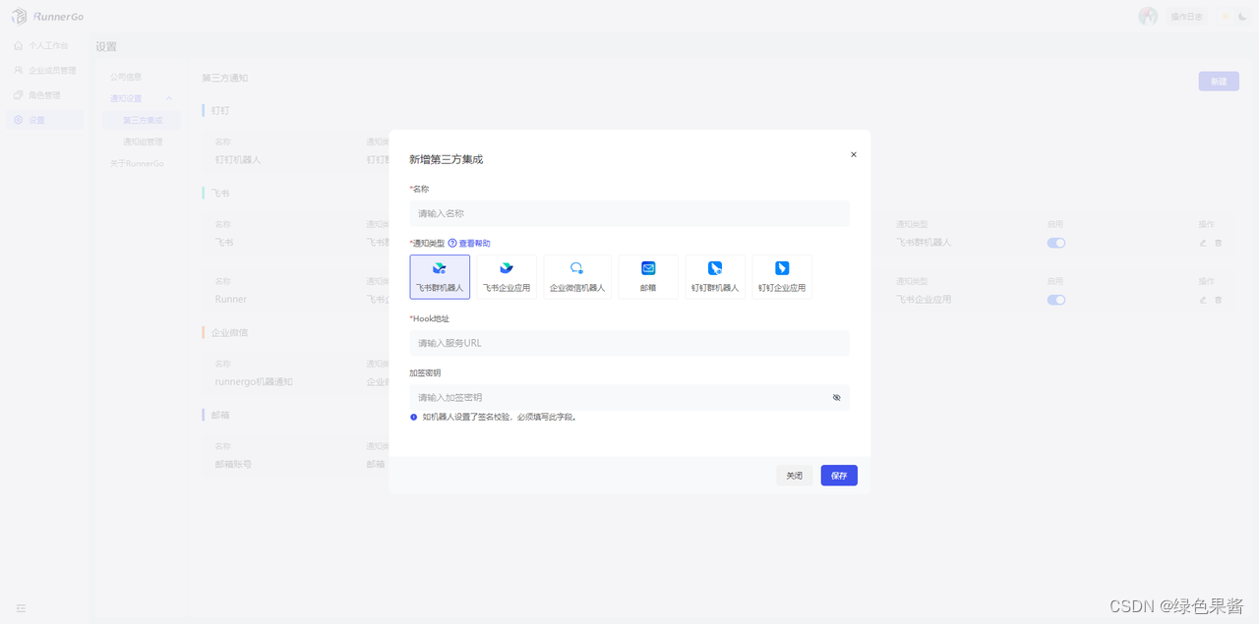
Task: Click the 关闭 button in dialog
Action: tap(794, 476)
